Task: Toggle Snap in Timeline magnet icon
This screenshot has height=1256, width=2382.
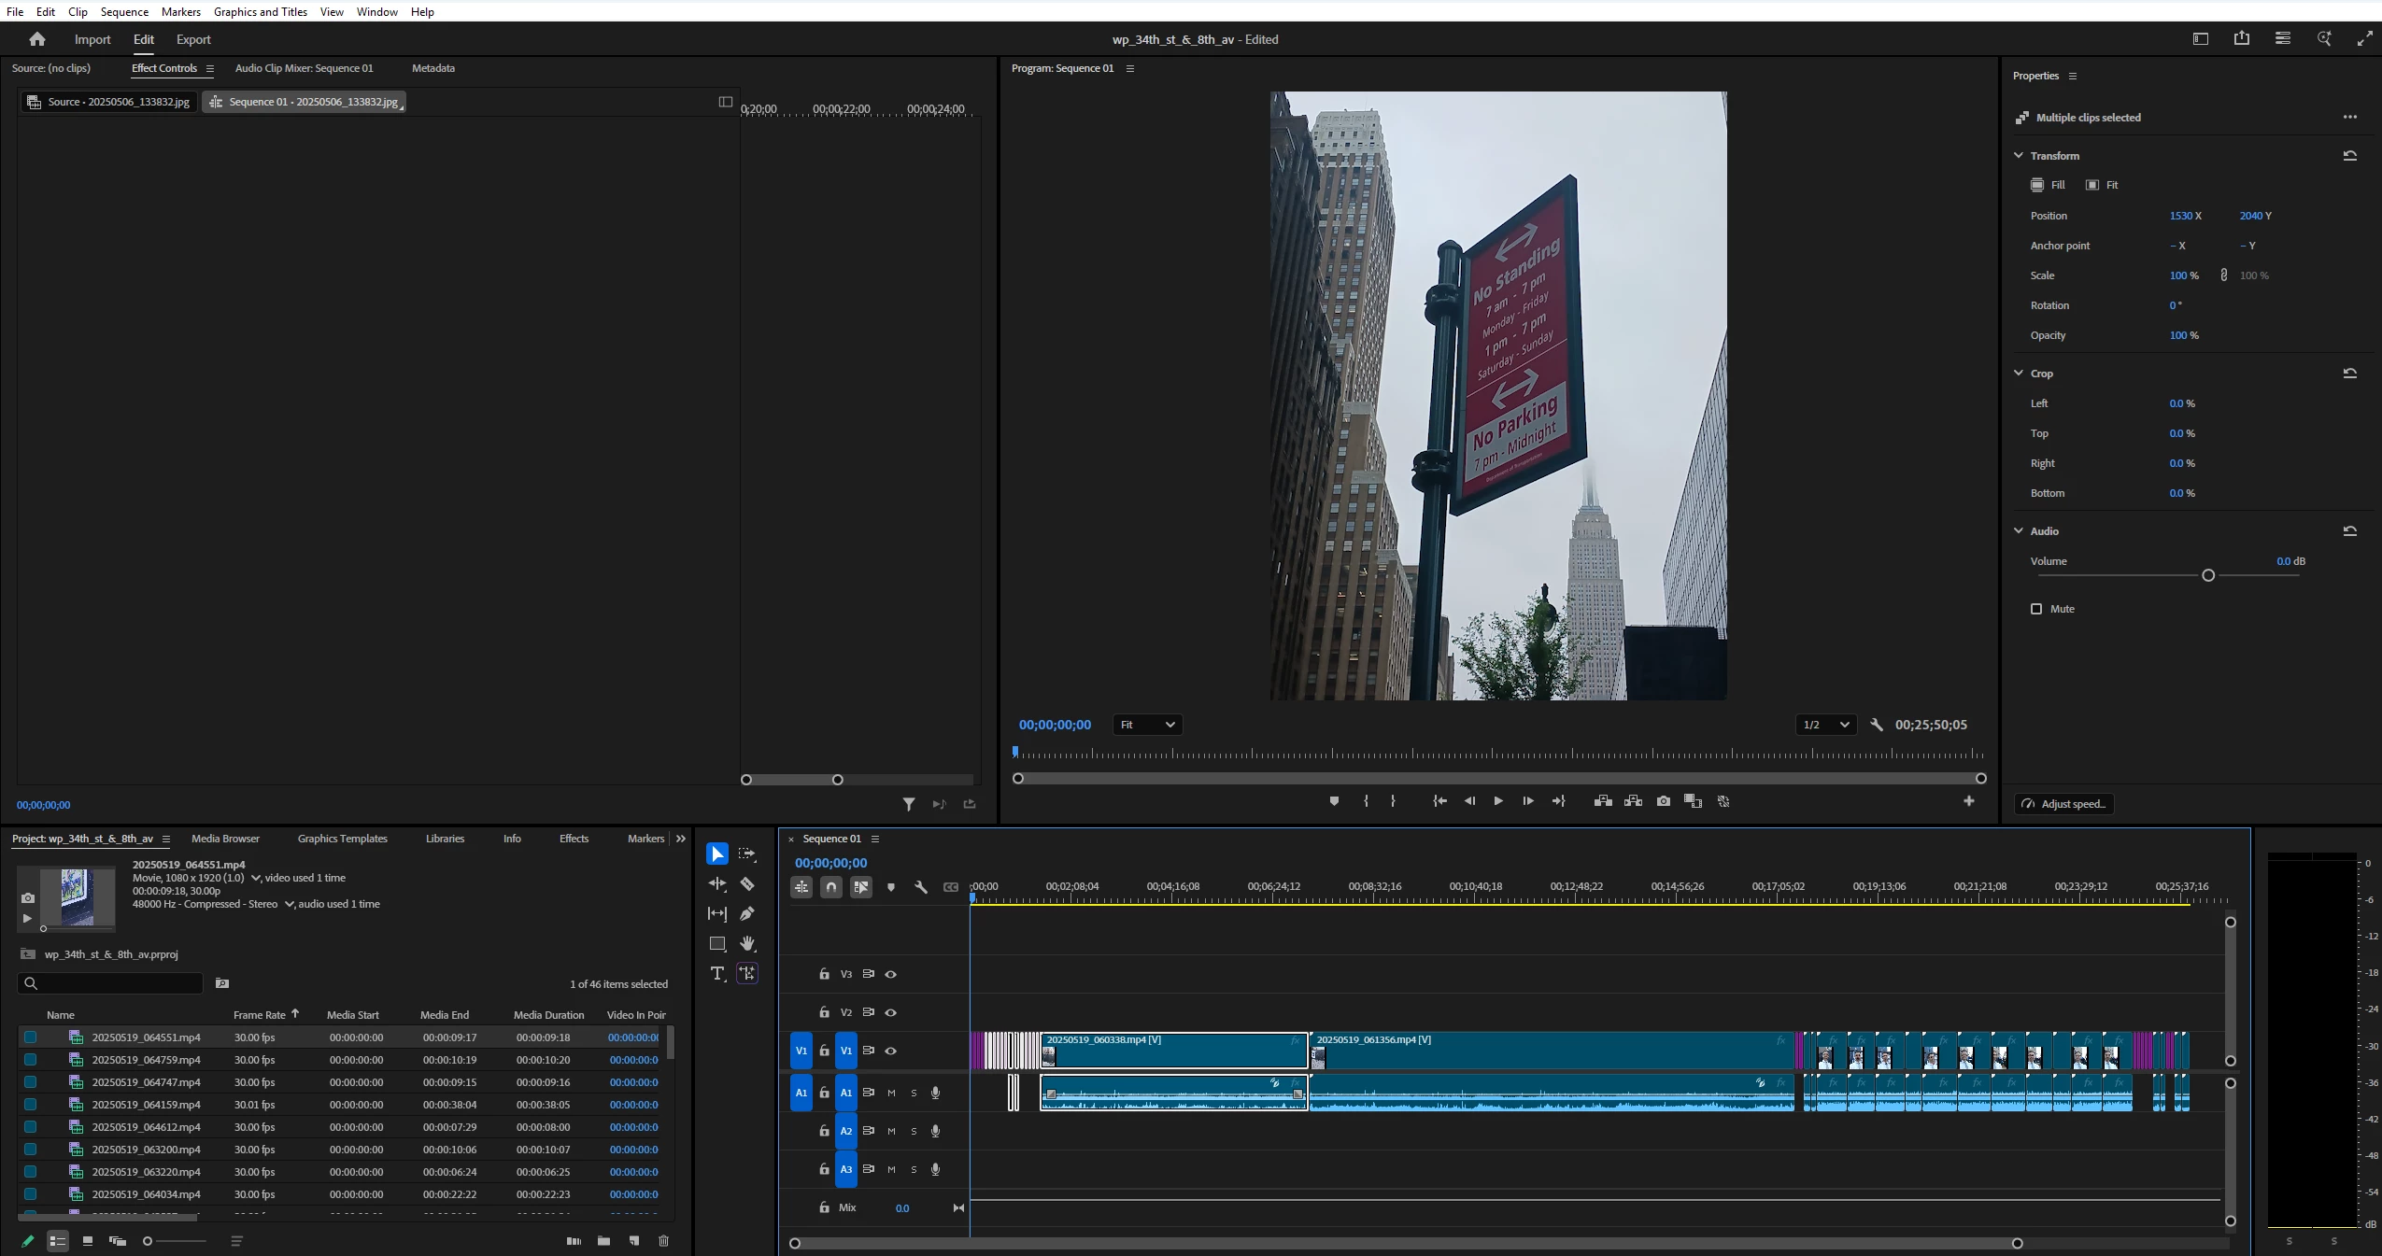Action: click(831, 887)
